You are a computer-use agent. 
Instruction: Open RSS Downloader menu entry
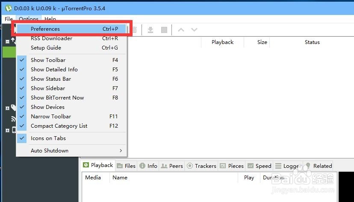point(72,38)
